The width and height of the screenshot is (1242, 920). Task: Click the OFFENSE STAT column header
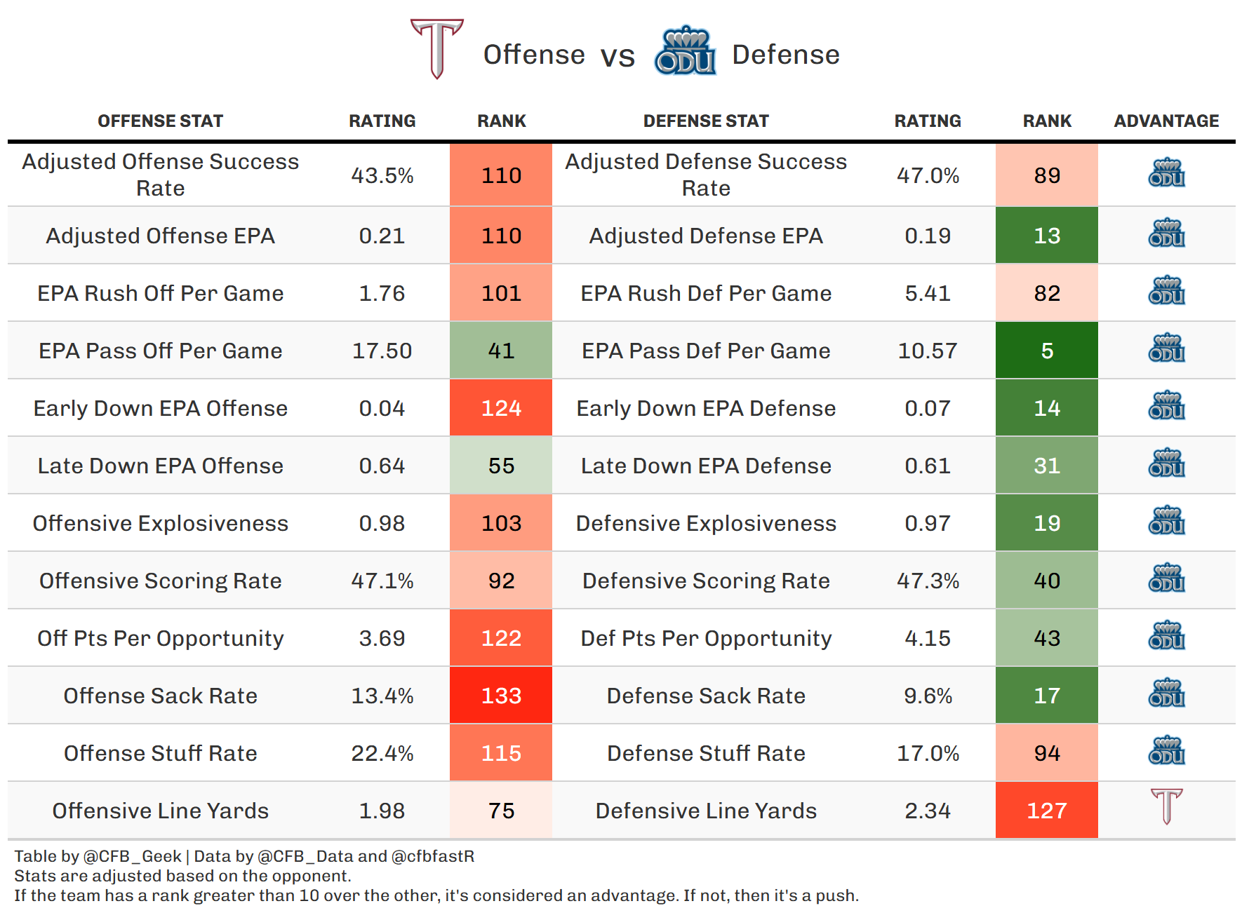(x=160, y=121)
